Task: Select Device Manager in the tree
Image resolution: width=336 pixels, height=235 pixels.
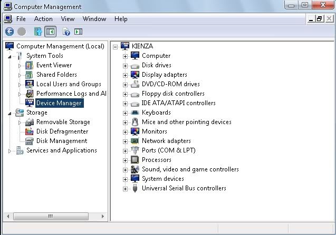Action: [x=59, y=103]
